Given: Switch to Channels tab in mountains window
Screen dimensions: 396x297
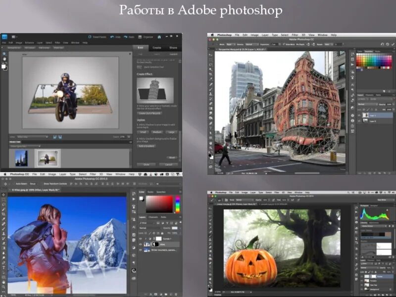Looking at the screenshot, I should 153,217.
